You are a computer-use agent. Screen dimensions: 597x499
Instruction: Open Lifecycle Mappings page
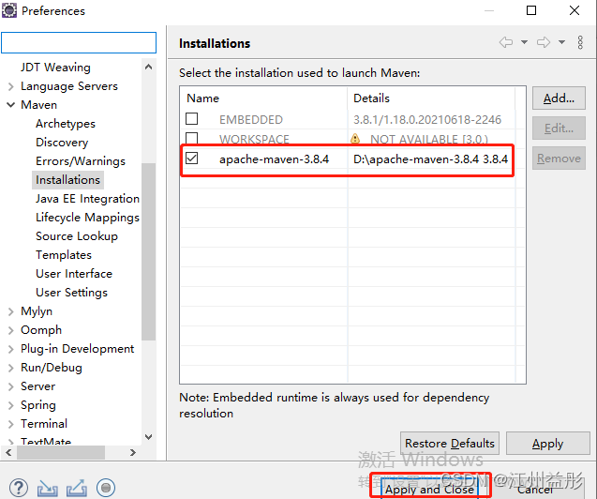click(87, 218)
